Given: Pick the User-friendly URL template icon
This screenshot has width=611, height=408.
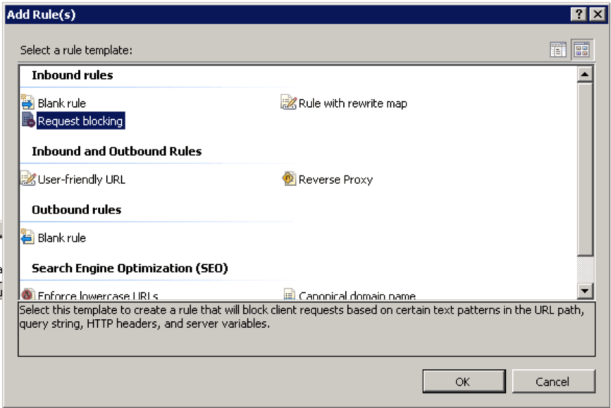Looking at the screenshot, I should pyautogui.click(x=27, y=179).
